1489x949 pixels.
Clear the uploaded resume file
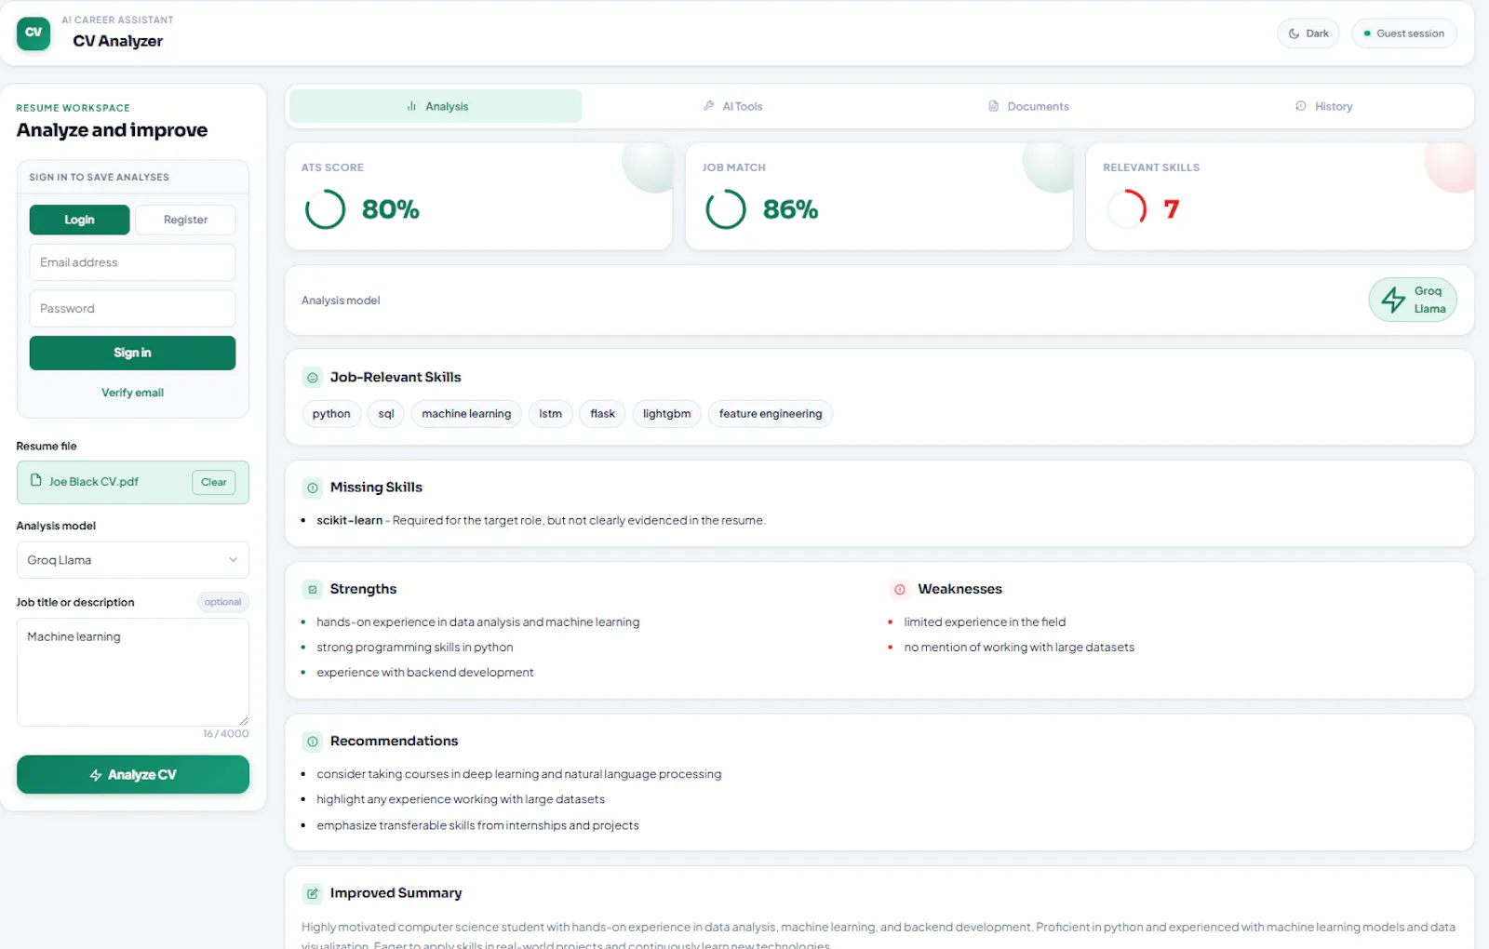click(x=214, y=482)
